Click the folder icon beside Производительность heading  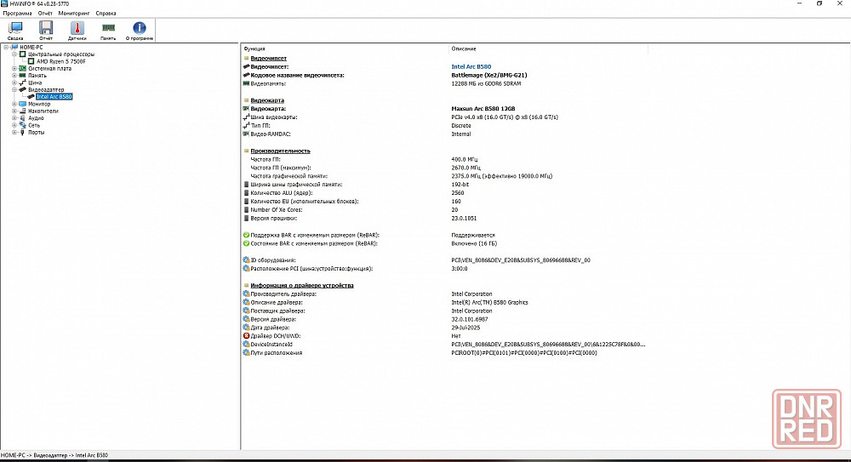pyautogui.click(x=247, y=151)
